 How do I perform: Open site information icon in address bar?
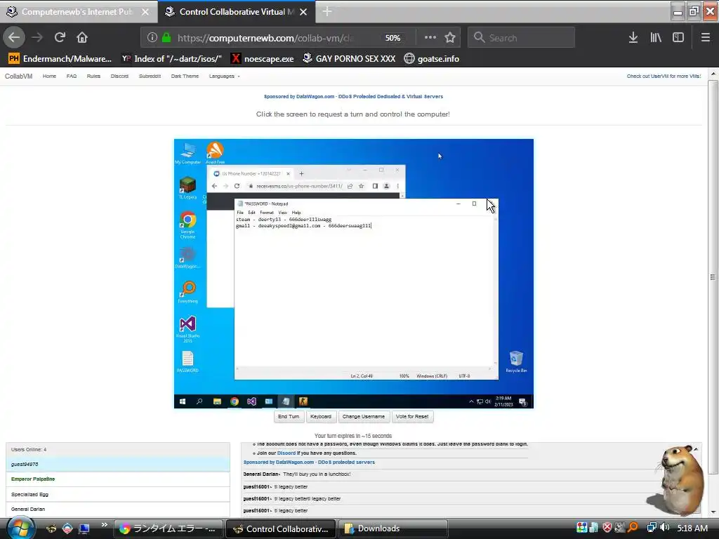[x=152, y=38]
